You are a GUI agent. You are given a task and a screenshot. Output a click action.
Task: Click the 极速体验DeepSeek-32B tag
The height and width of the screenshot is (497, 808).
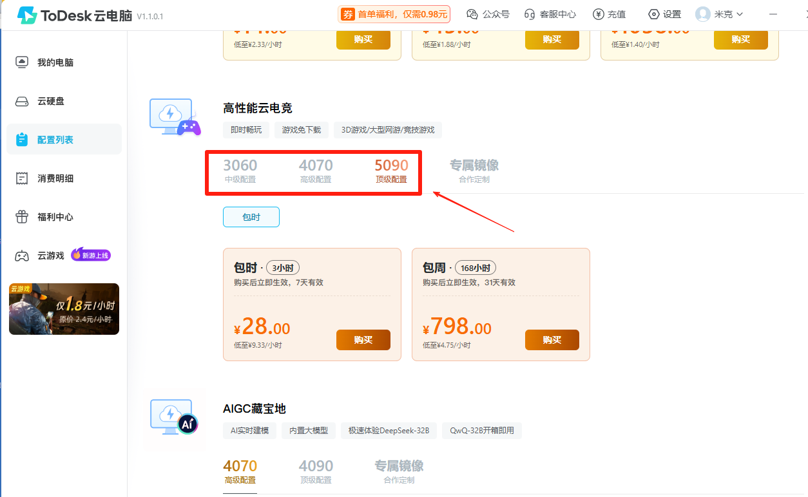389,430
